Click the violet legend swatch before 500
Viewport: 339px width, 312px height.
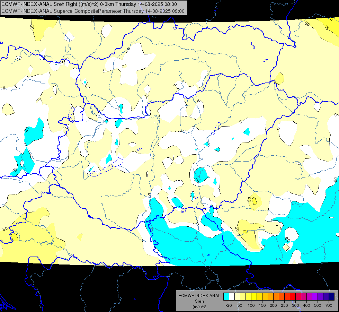[315, 296]
